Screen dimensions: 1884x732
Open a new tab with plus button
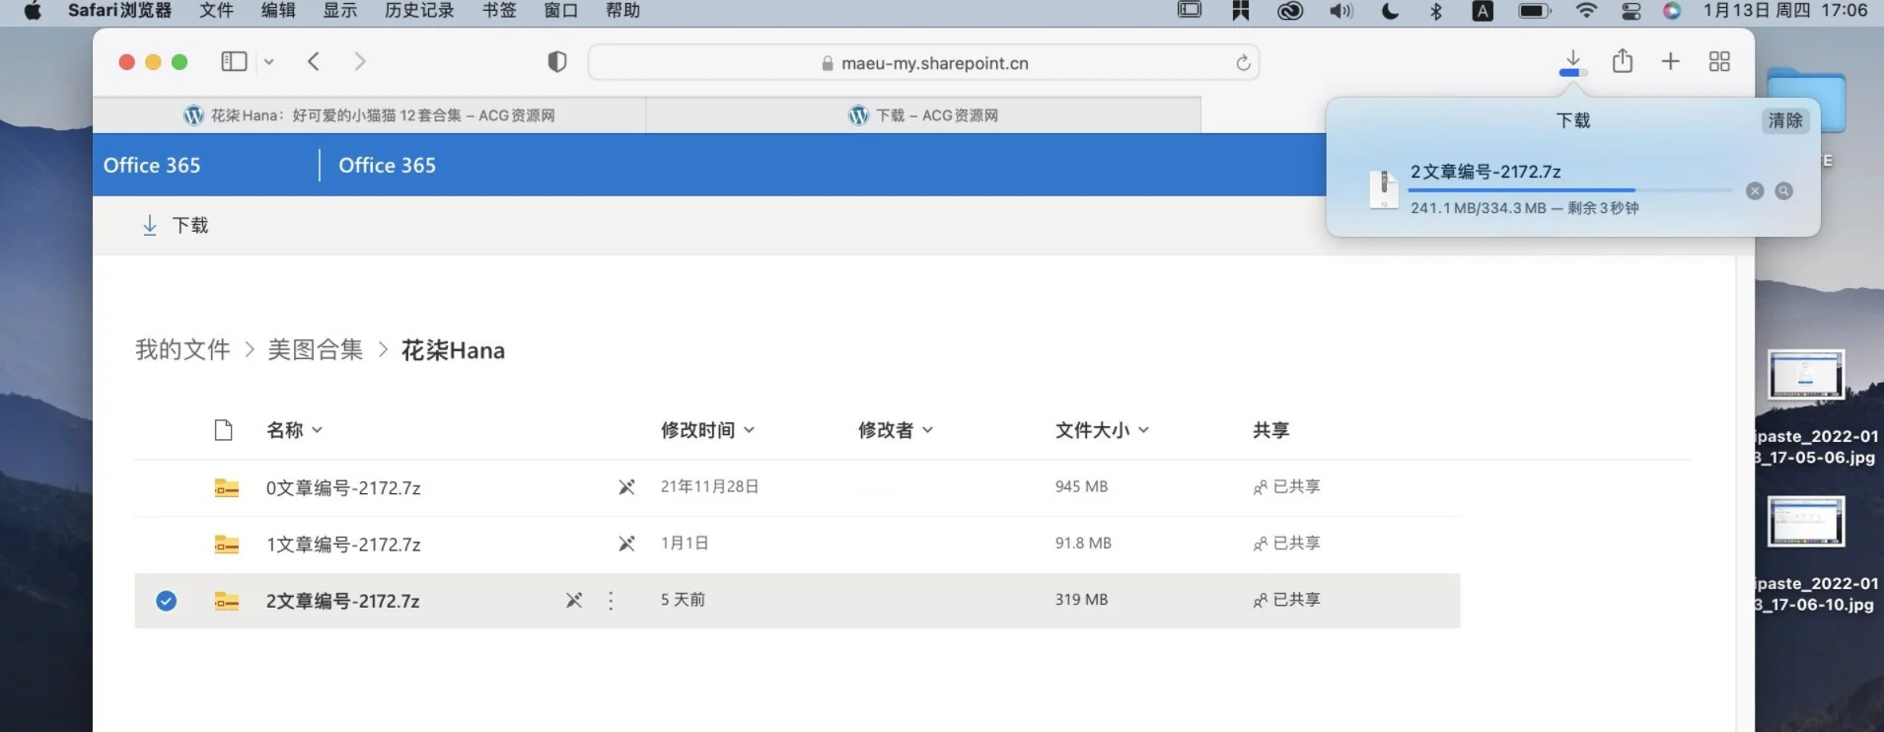[x=1670, y=61]
